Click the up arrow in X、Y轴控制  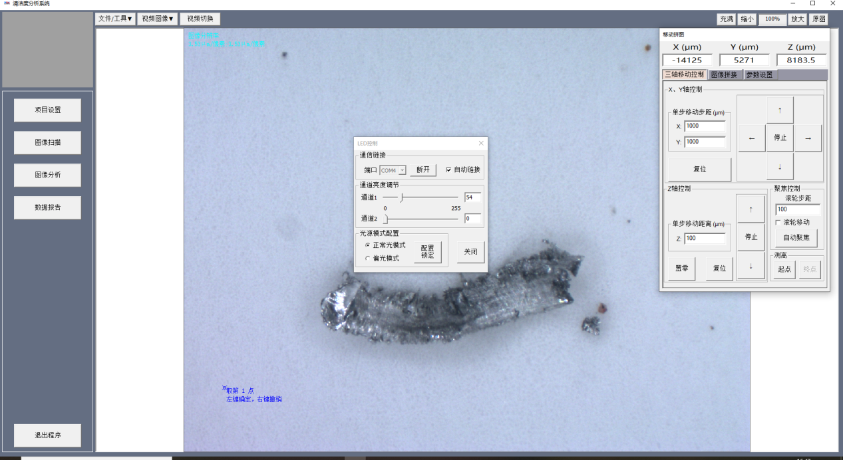[x=780, y=110]
